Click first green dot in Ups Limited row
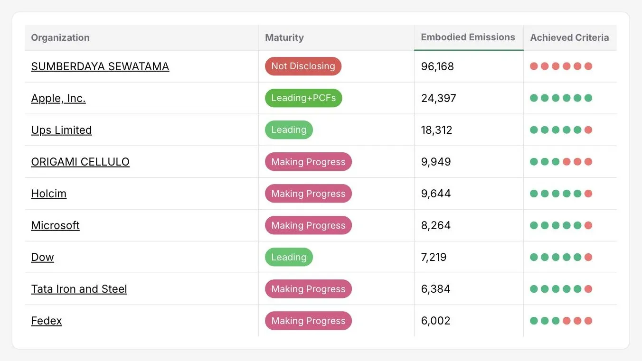The height and width of the screenshot is (361, 642). (x=534, y=130)
